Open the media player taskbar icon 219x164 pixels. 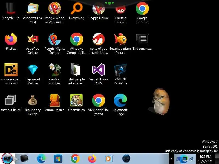109,159
